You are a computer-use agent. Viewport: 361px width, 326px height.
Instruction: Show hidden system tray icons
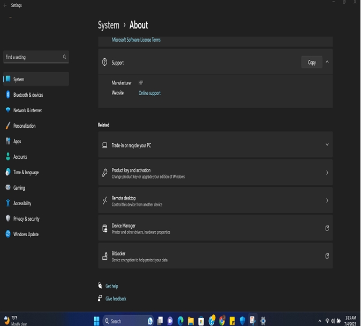320,321
